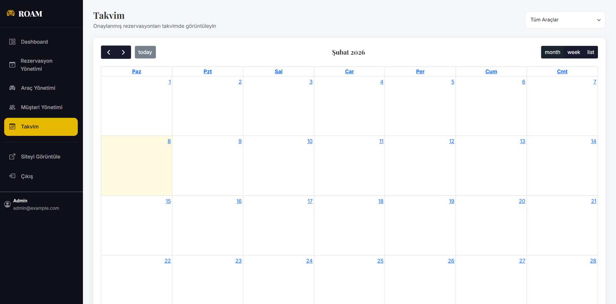Click the Siteyi Görüntüle external link icon
616x304 pixels.
(12, 157)
